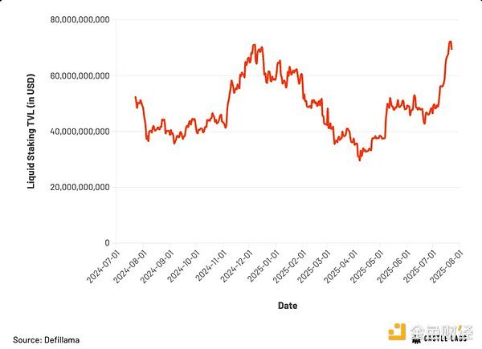Image resolution: width=482 pixels, height=349 pixels.
Task: Click the 2024-10-01 x-axis date label
Action: pyautogui.click(x=182, y=266)
